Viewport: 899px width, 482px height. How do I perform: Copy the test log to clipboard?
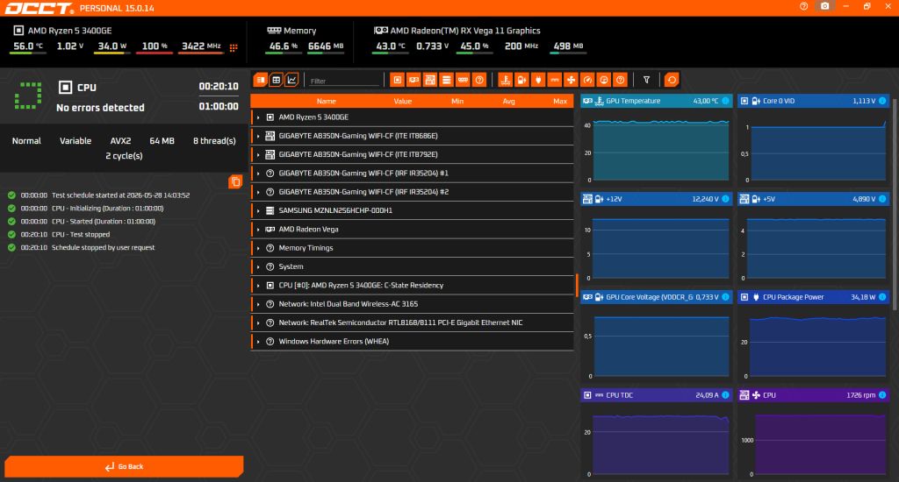coord(235,182)
